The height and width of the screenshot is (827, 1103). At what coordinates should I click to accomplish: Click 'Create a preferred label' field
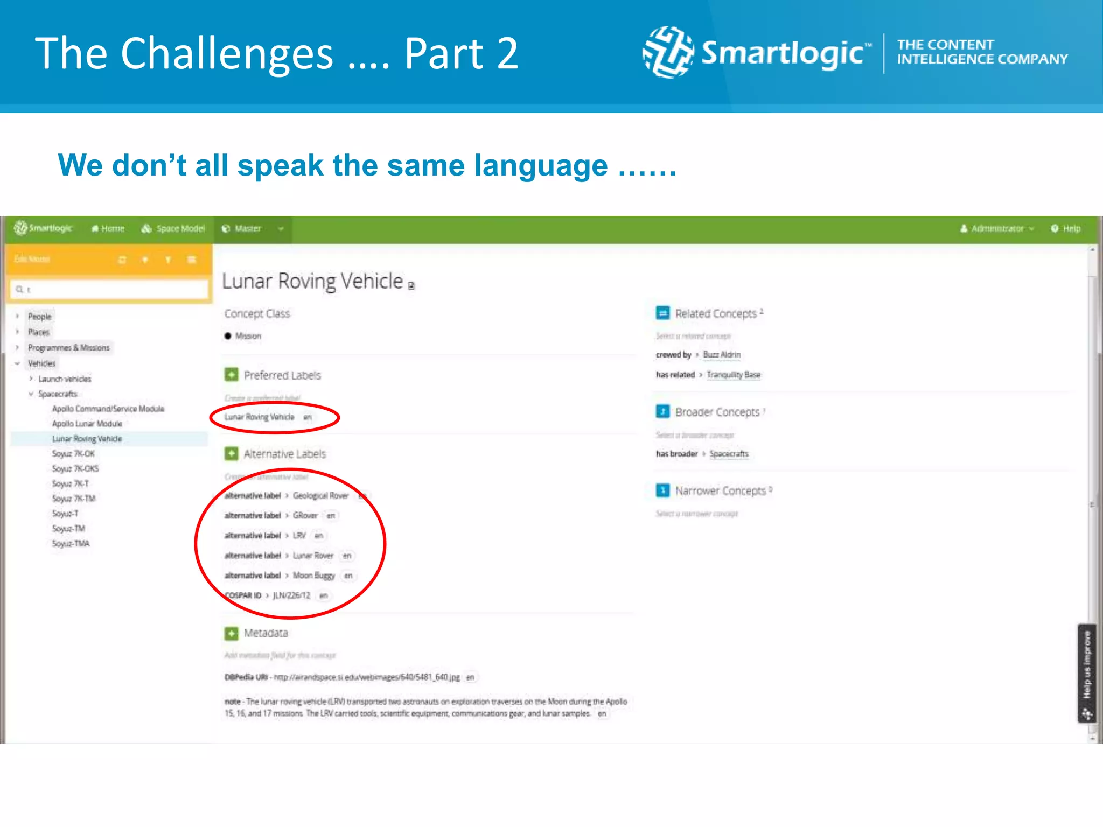click(262, 398)
